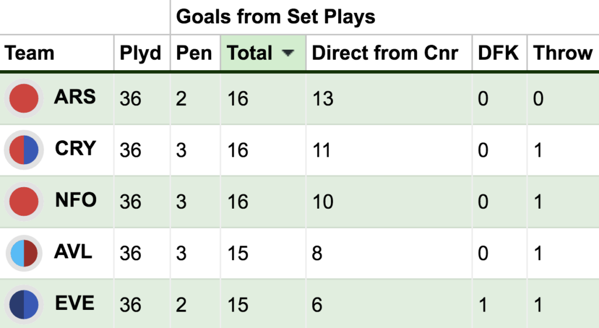Click the Total column header
The width and height of the screenshot is (599, 328).
(263, 53)
